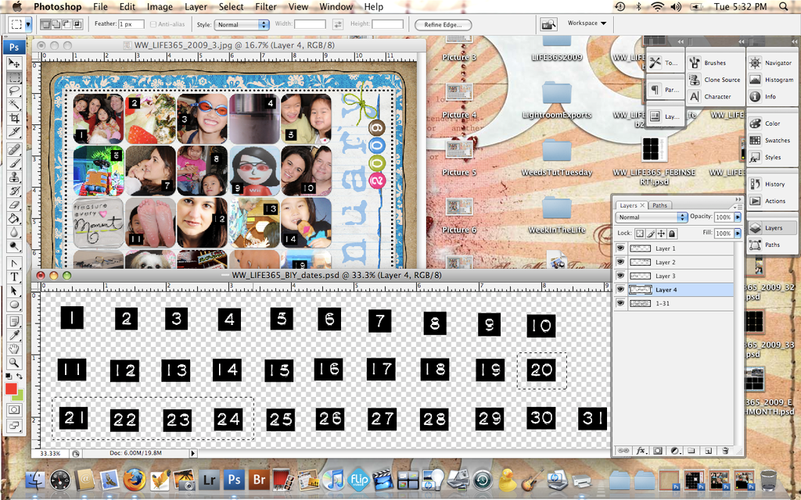Open the Styles panel
Screen dimensions: 801x500
pos(772,157)
